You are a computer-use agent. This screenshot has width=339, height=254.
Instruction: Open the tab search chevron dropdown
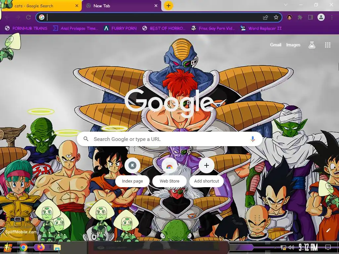click(286, 5)
